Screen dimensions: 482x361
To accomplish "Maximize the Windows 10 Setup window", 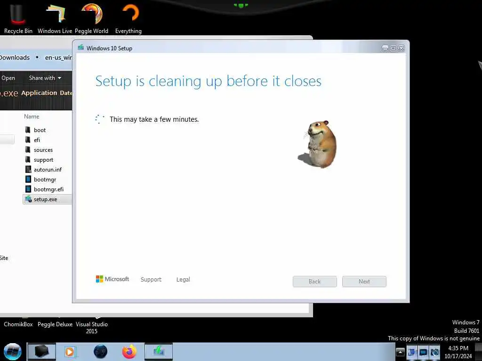I will [x=393, y=48].
